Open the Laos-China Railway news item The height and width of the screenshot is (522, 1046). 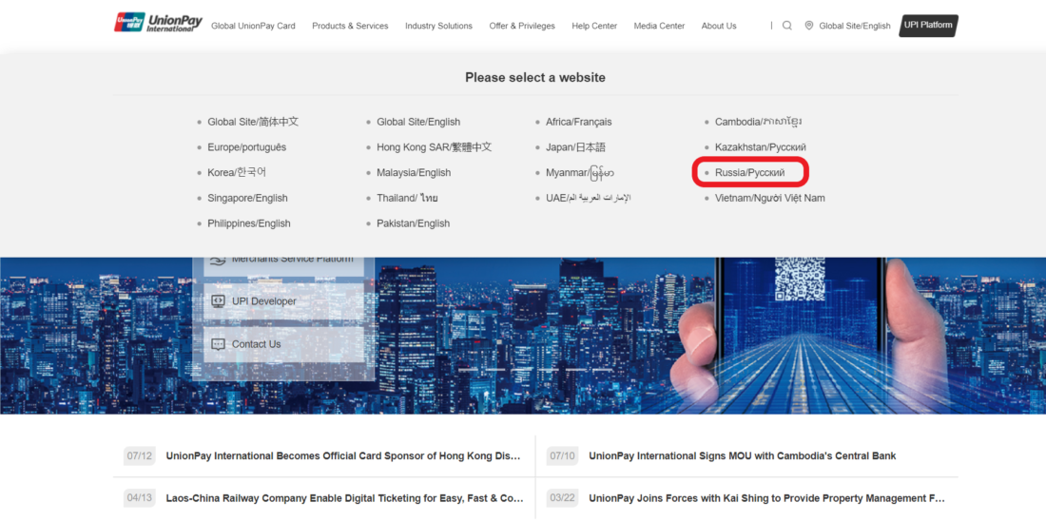(344, 498)
